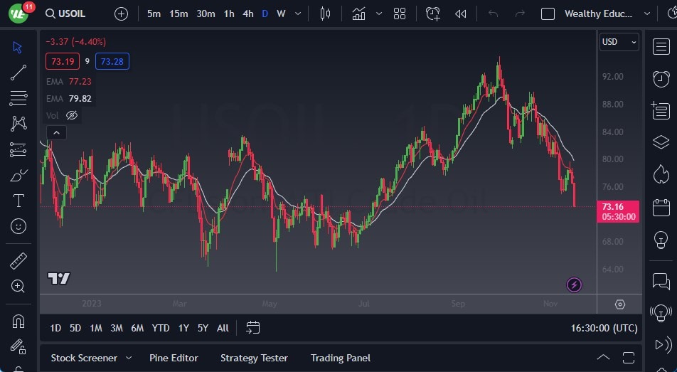The width and height of the screenshot is (677, 372).
Task: Click the 73.28 buy price button
Action: pyautogui.click(x=112, y=62)
